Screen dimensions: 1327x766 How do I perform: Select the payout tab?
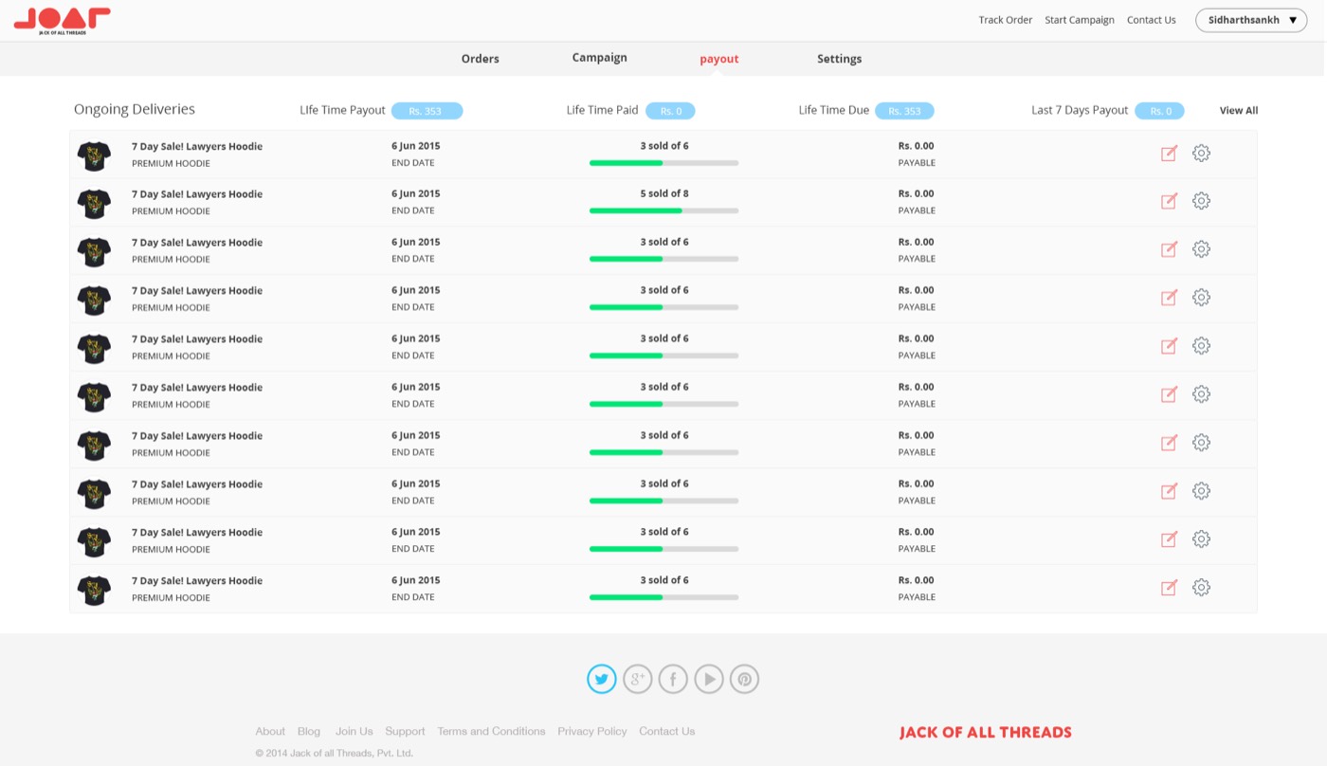[719, 59]
